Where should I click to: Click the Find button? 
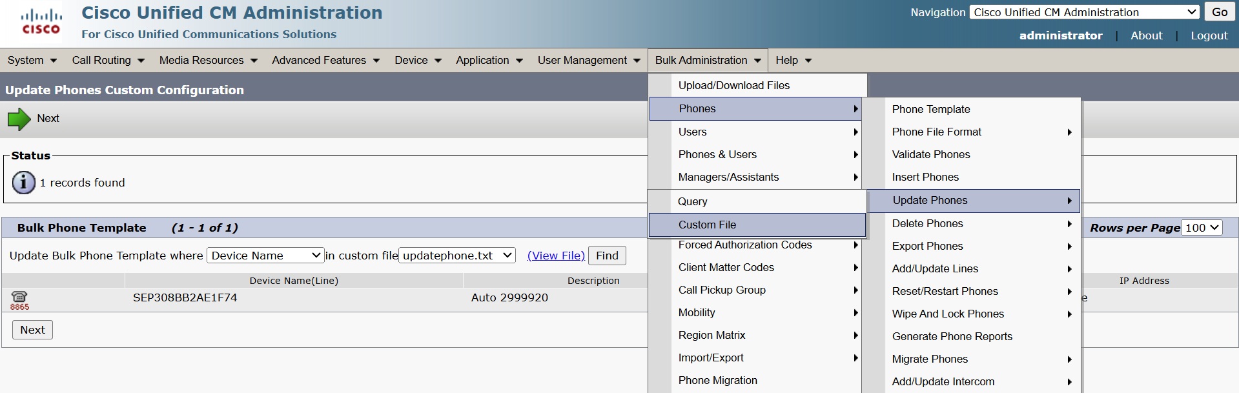coord(606,256)
